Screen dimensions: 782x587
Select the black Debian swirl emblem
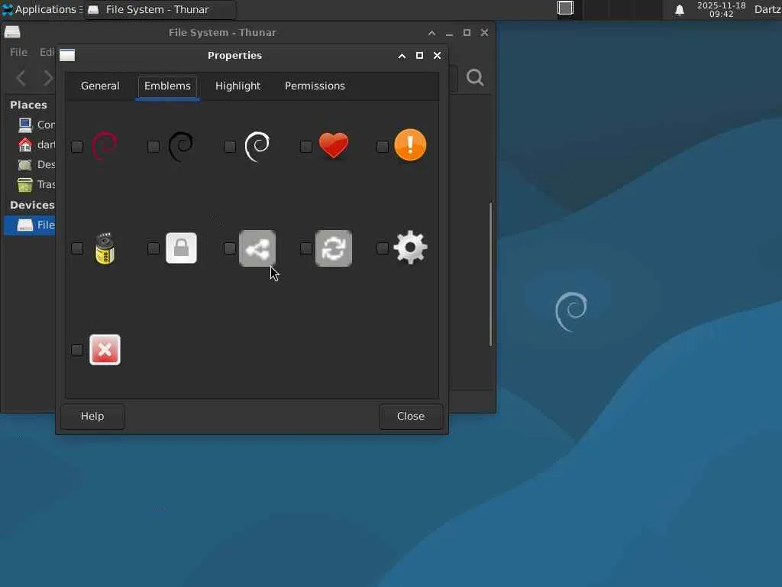coord(180,146)
